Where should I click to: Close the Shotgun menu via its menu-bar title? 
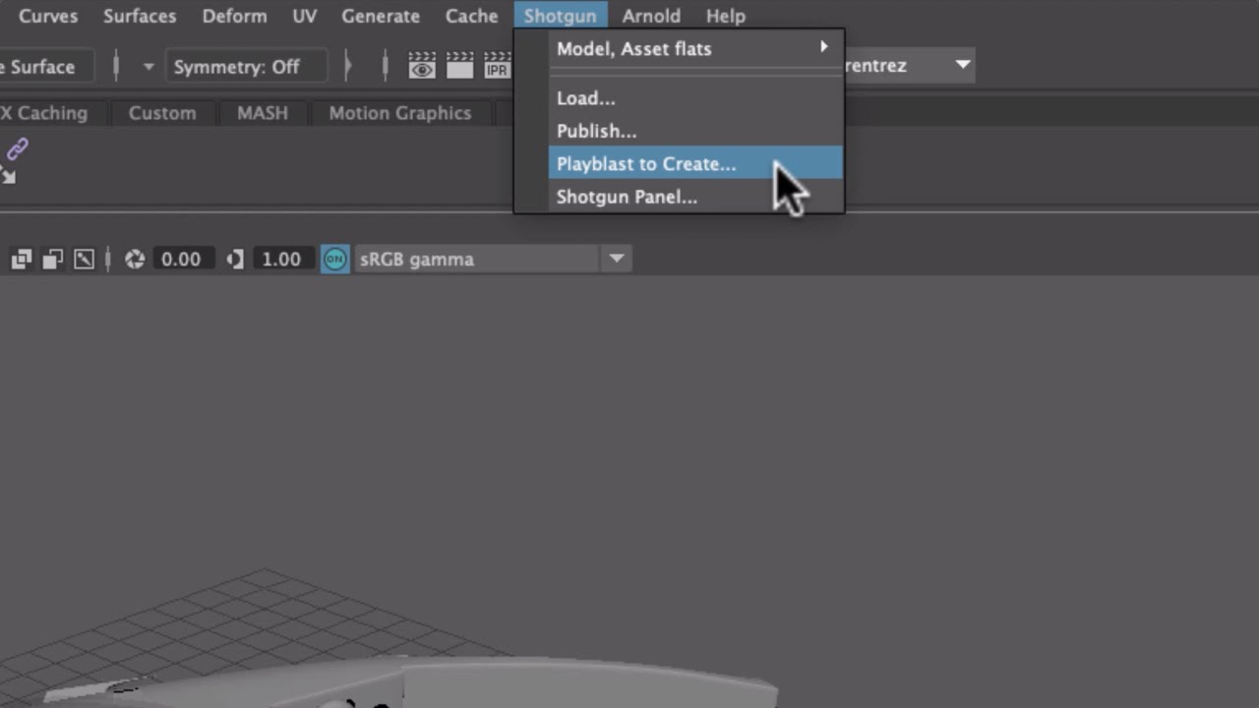click(x=561, y=16)
